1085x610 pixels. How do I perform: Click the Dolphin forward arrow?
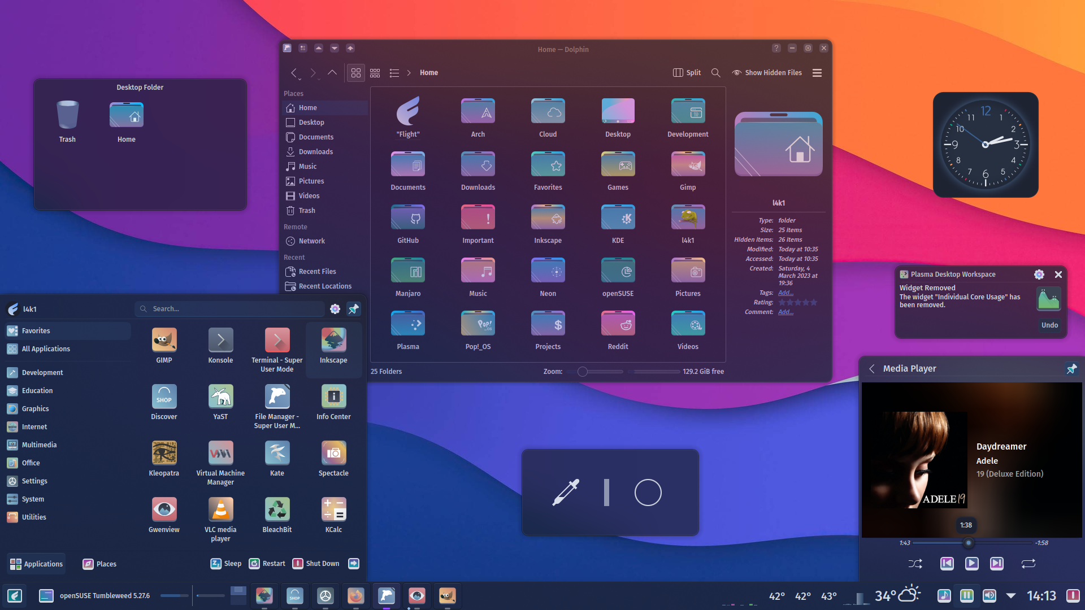[x=313, y=73]
